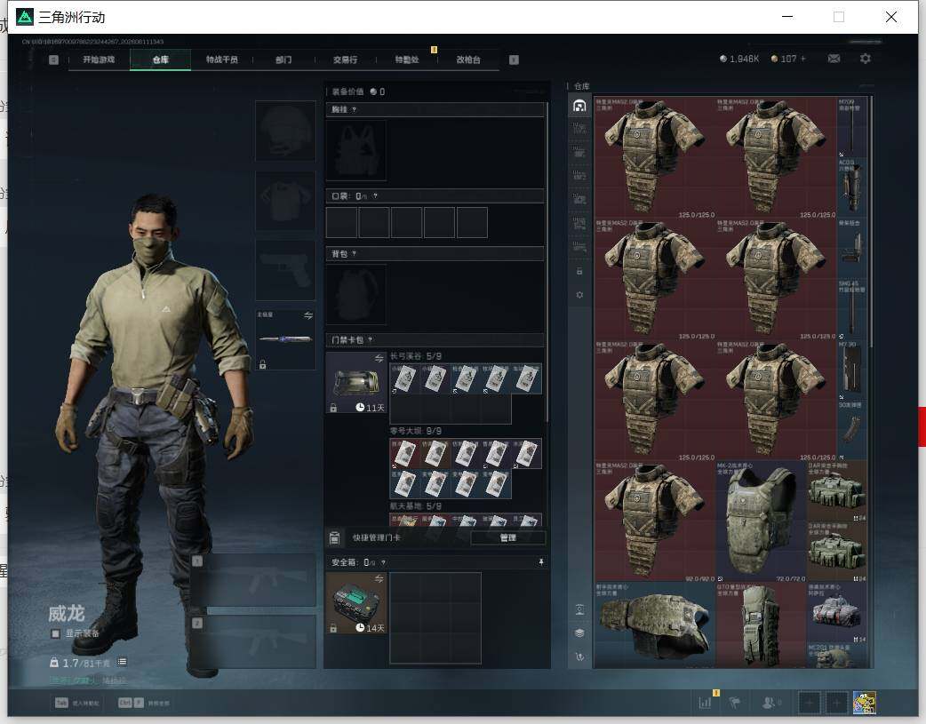
Task: Click the 管理 button for keycards
Action: [508, 537]
